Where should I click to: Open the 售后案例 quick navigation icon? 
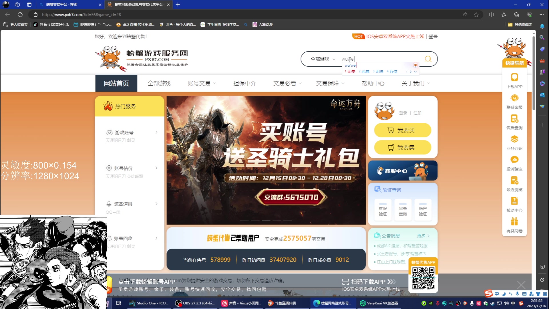(x=514, y=122)
